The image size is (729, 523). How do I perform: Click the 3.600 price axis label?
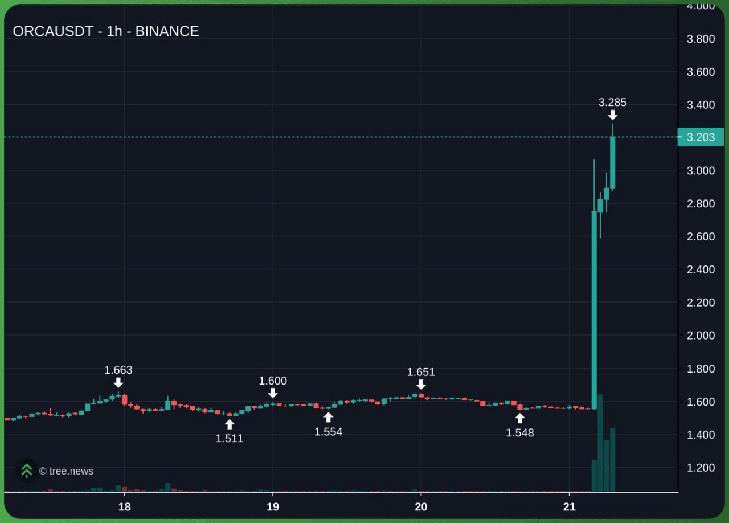701,72
